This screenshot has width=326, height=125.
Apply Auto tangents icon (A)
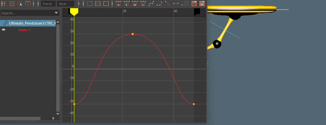coord(118,4)
